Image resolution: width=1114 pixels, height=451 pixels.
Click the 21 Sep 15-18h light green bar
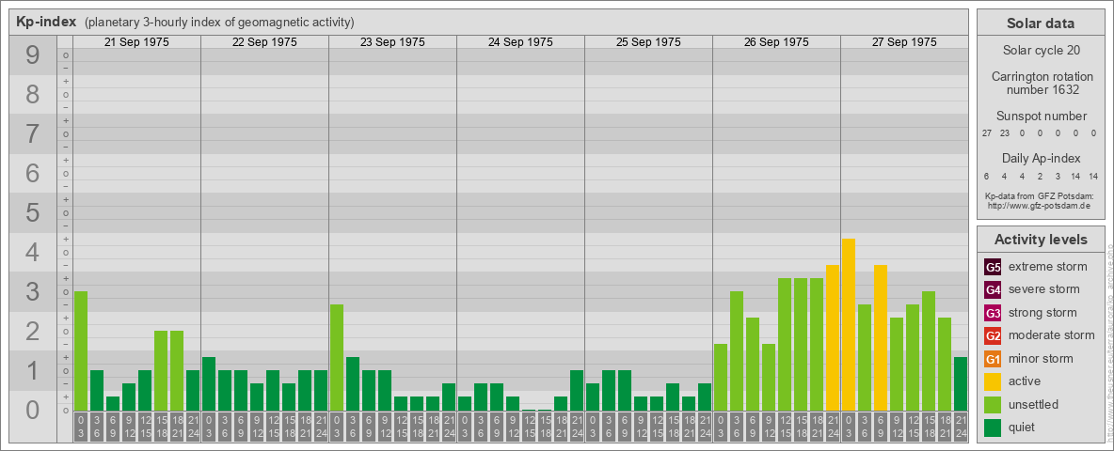pyautogui.click(x=161, y=370)
